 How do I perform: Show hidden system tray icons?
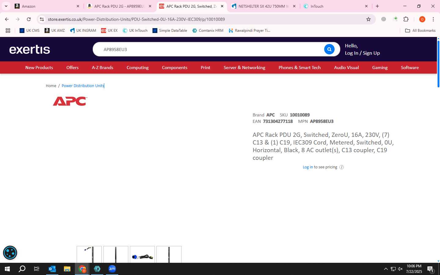pyautogui.click(x=386, y=269)
